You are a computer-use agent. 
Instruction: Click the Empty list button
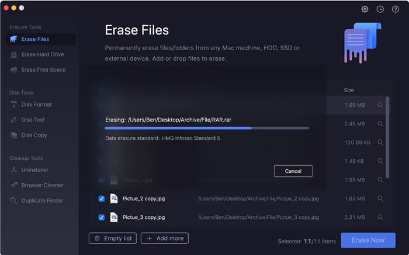coord(113,238)
